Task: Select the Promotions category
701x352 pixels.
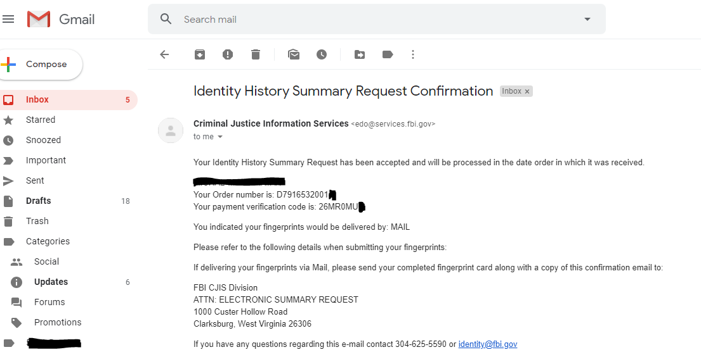Action: pyautogui.click(x=58, y=322)
